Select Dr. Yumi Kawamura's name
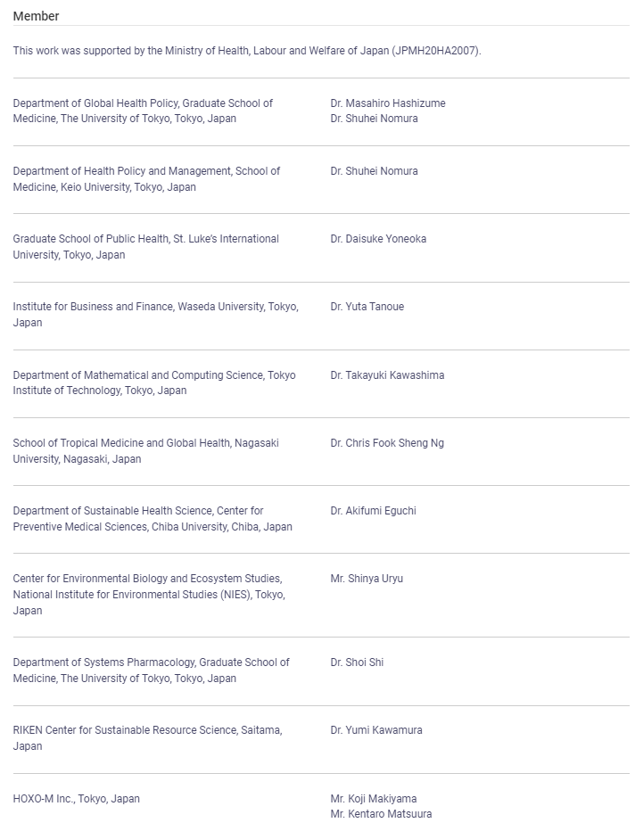The width and height of the screenshot is (635, 831). click(376, 730)
